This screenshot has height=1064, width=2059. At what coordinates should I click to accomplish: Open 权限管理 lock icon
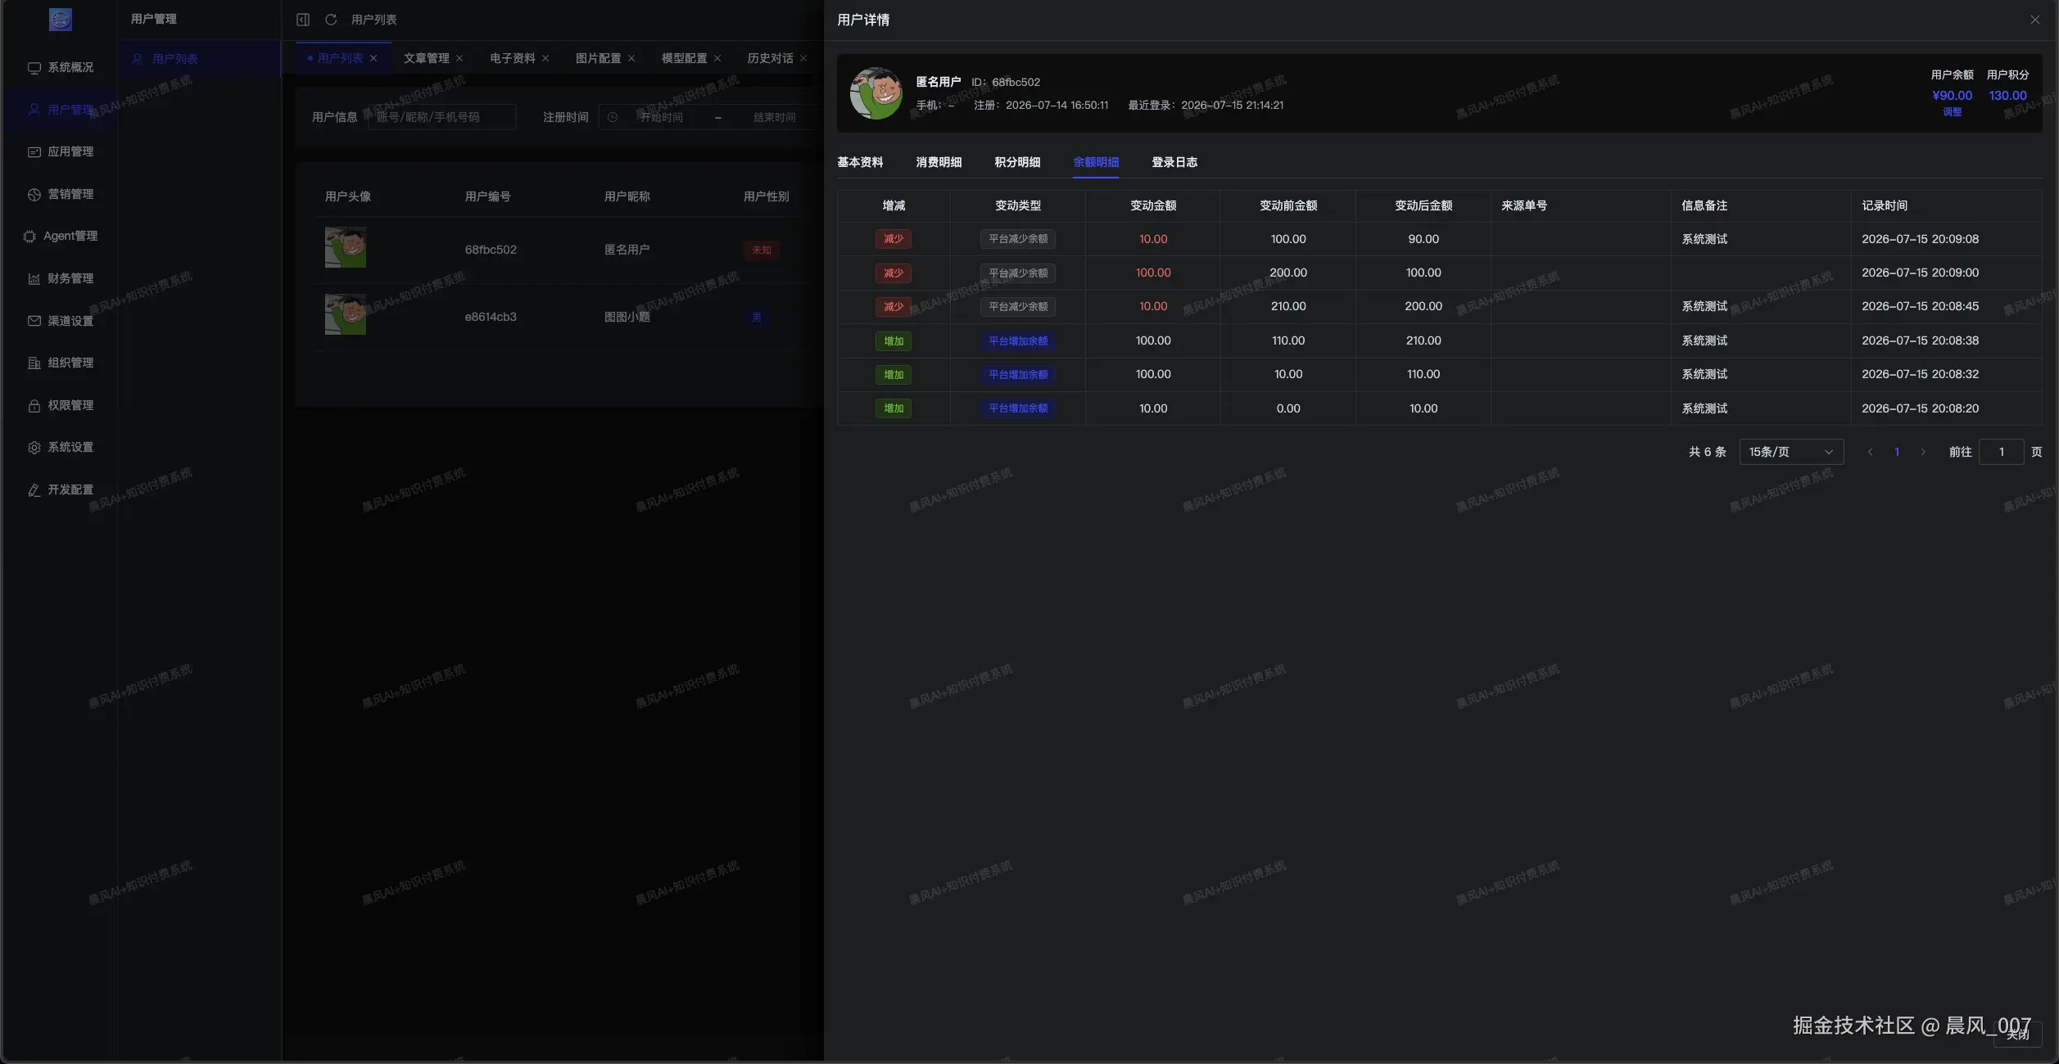[x=34, y=406]
